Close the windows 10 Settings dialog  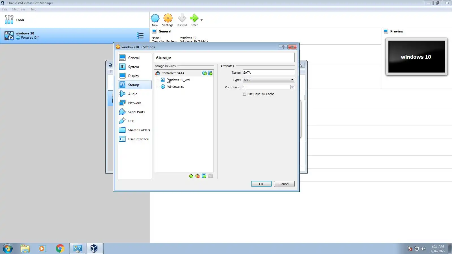point(293,47)
